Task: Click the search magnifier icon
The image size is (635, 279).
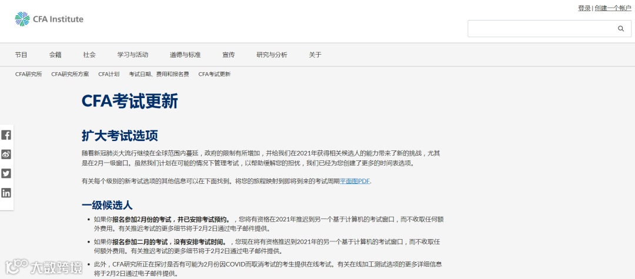Action: pos(621,28)
